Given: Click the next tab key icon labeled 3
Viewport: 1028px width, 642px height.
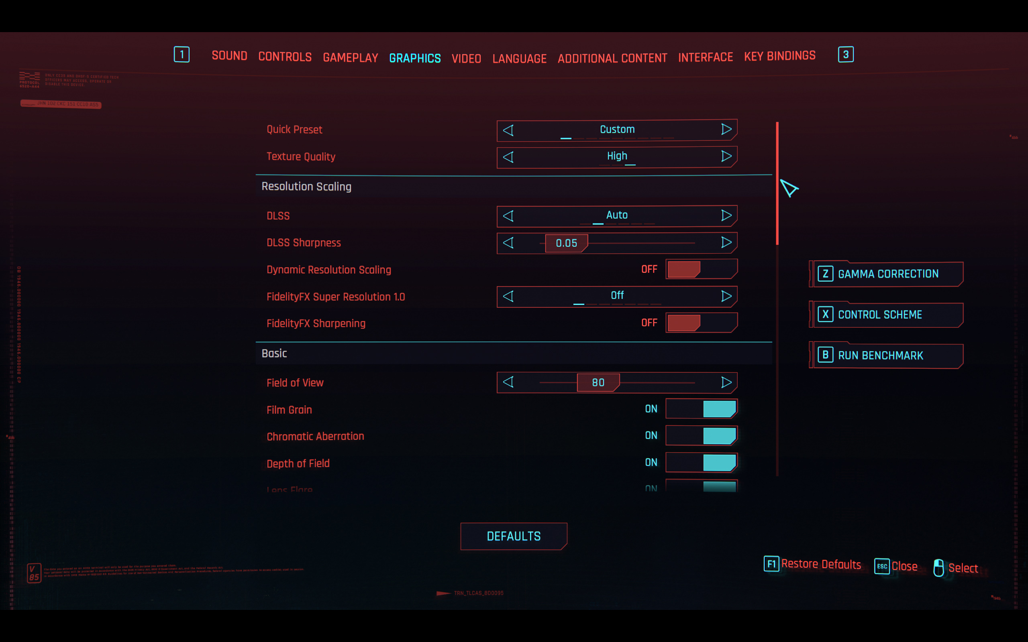Looking at the screenshot, I should tap(845, 54).
